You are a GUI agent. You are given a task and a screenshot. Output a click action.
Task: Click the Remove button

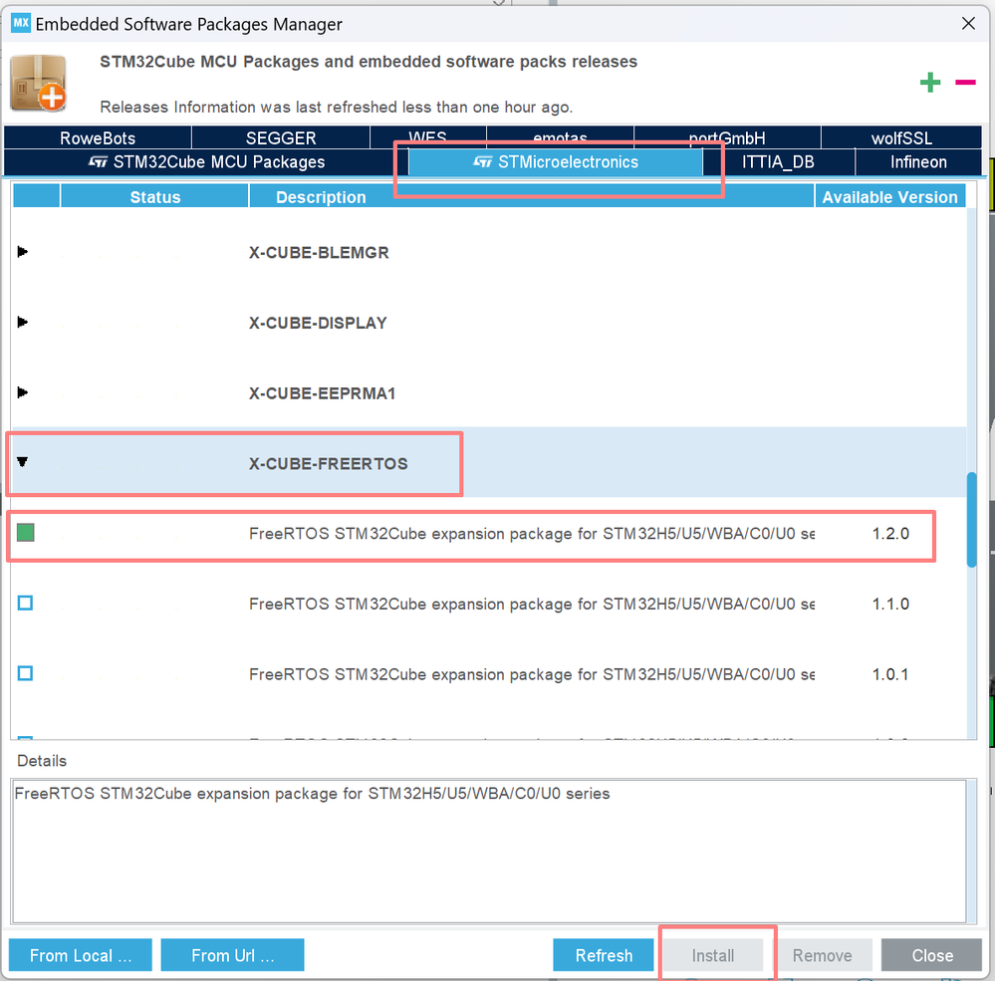pos(822,955)
